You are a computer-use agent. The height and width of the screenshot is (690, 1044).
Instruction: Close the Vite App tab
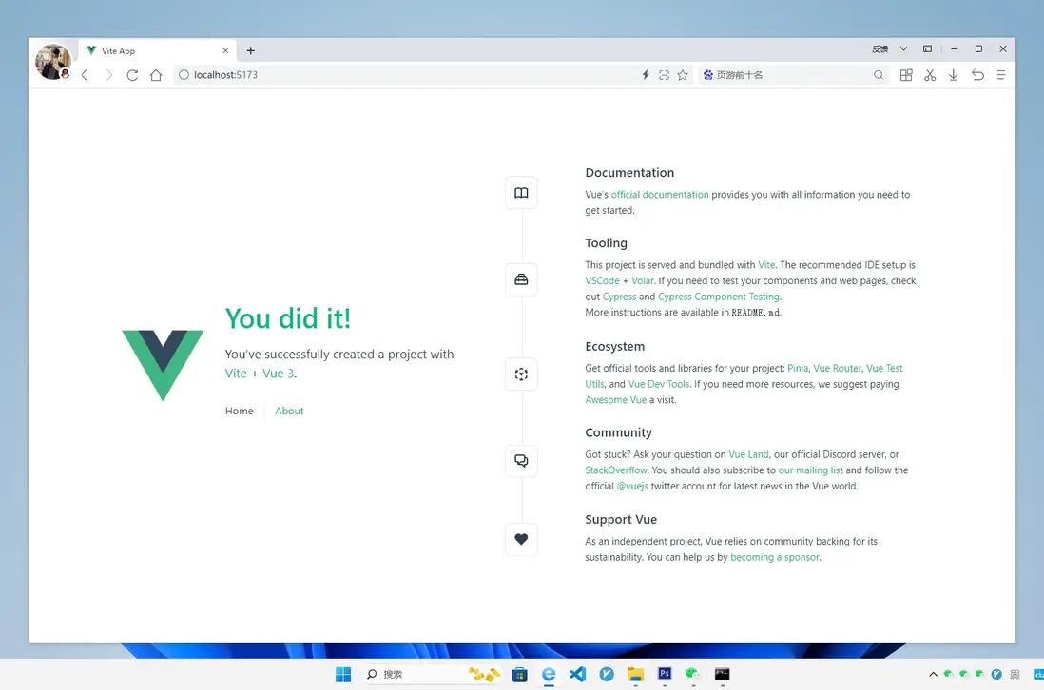point(225,50)
